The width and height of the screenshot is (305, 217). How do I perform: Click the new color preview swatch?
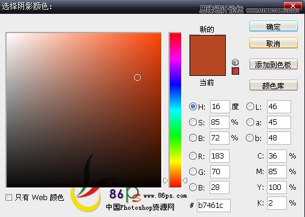coord(208,45)
